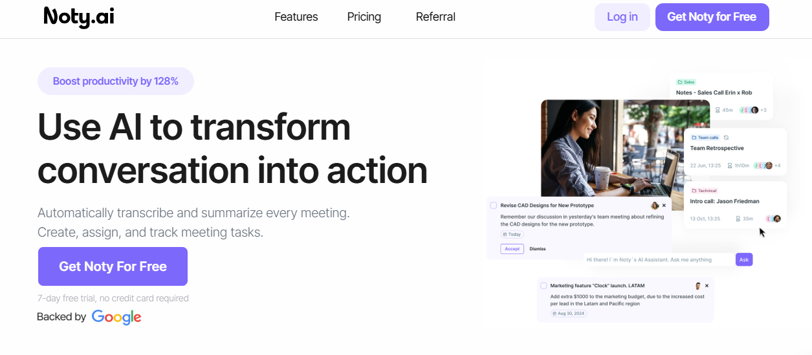The height and width of the screenshot is (355, 812).
Task: Click the Google logo
Action: click(x=116, y=317)
